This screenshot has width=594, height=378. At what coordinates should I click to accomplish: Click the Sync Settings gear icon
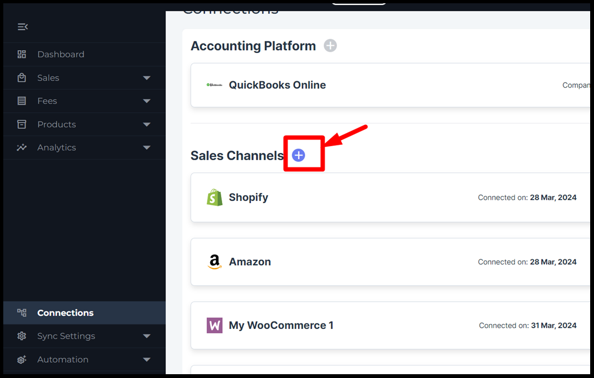22,336
